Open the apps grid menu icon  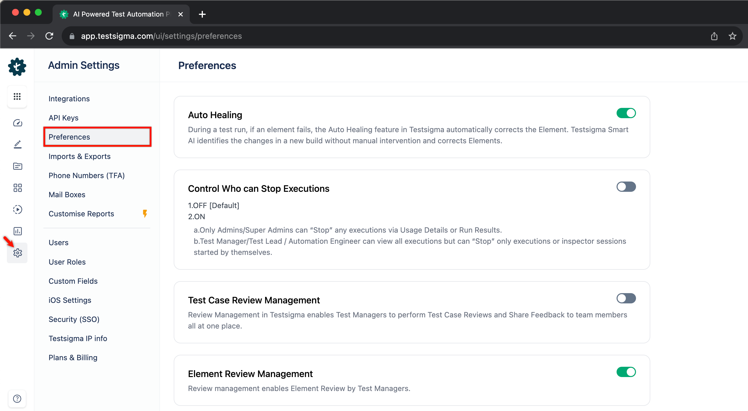(x=17, y=96)
